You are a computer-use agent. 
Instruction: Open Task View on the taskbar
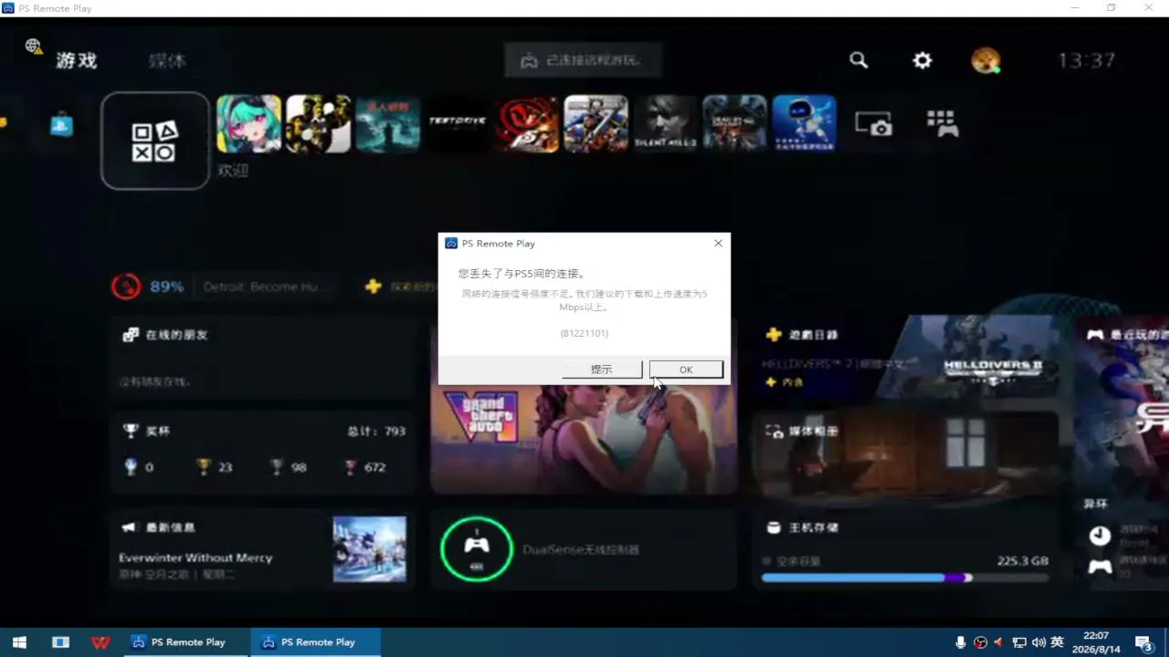click(60, 642)
